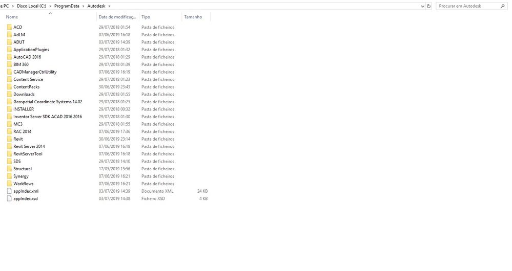The image size is (512, 271).
Task: Click the appIndex.xsd file icon
Action: [x=9, y=199]
